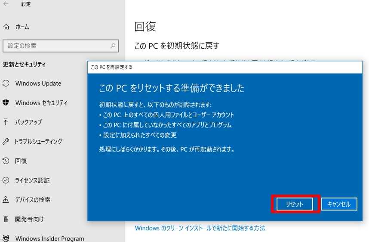The height and width of the screenshot is (242, 369).
Task: Open the Windows セキュリティ sidebar entry text
Action: pos(41,103)
